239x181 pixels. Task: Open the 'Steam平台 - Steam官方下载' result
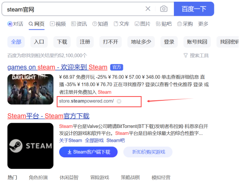48,116
